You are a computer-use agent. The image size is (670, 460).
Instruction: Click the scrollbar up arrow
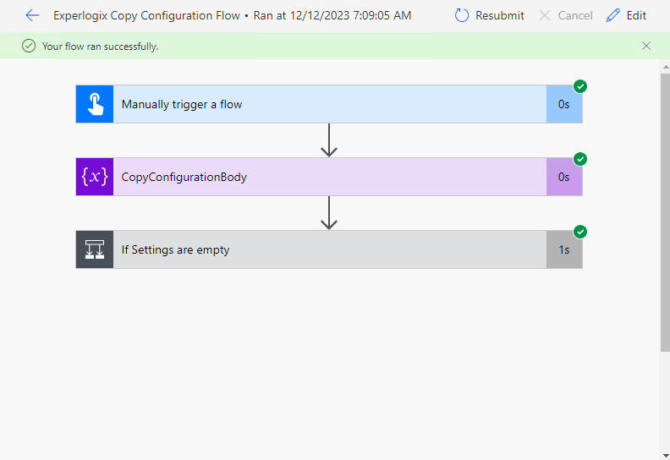coord(665,67)
